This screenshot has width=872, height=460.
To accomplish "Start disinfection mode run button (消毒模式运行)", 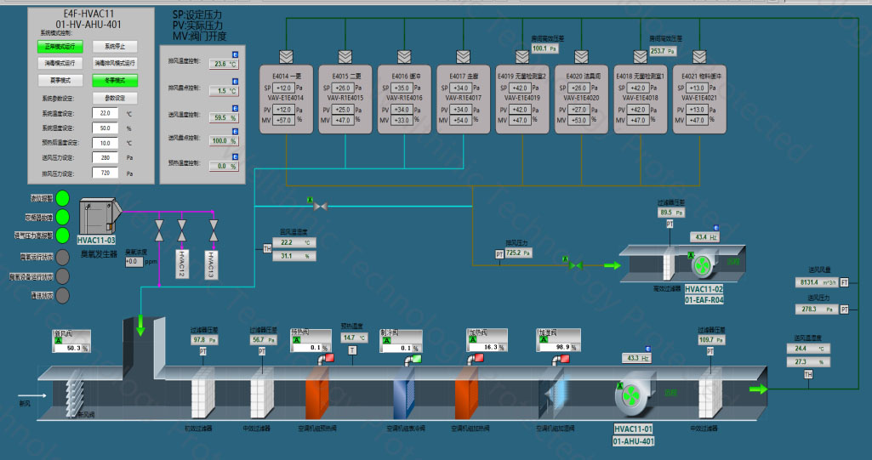I will (60, 63).
